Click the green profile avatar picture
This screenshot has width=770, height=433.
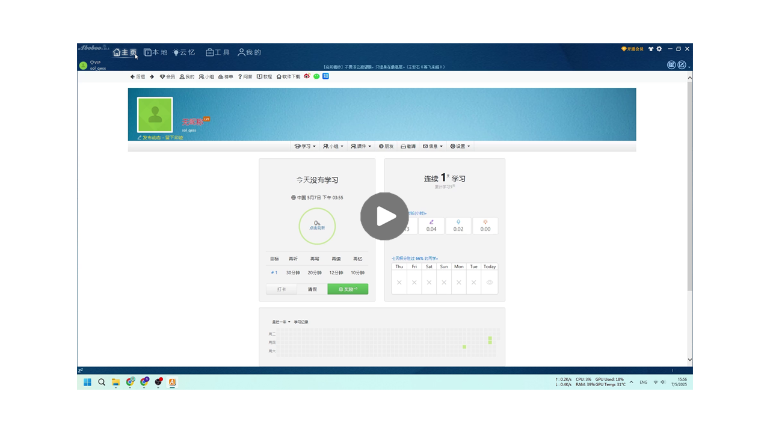click(155, 114)
